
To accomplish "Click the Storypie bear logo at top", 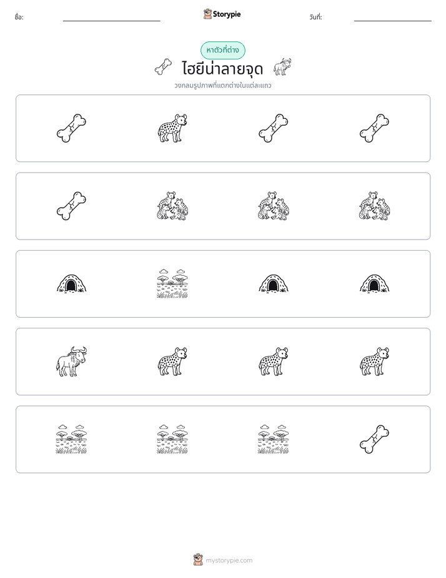I will (207, 14).
